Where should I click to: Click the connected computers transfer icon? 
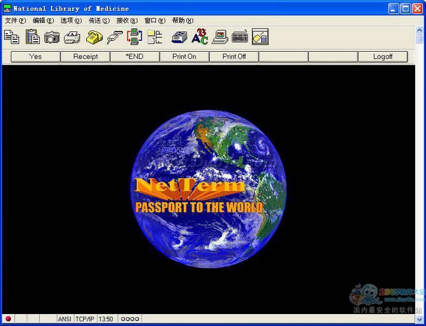135,37
